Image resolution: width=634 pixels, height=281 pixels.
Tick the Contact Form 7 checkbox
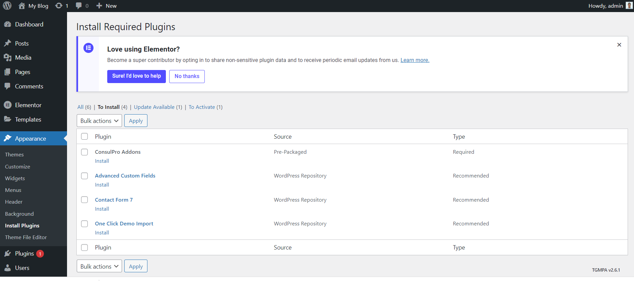click(x=84, y=200)
